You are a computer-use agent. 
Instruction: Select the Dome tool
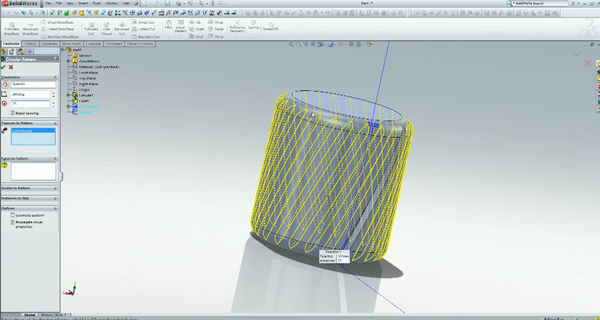pyautogui.click(x=216, y=29)
